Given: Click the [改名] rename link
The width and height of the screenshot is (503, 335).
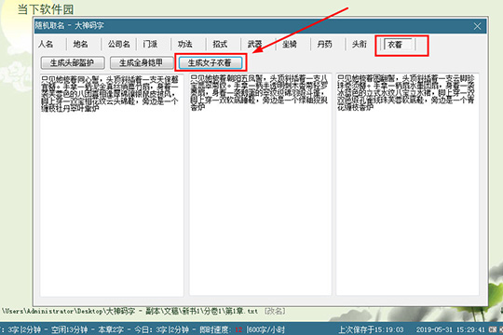Looking at the screenshot, I should 275,311.
